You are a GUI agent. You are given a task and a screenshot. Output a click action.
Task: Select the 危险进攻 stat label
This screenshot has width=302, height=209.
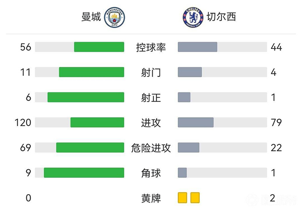151,148
